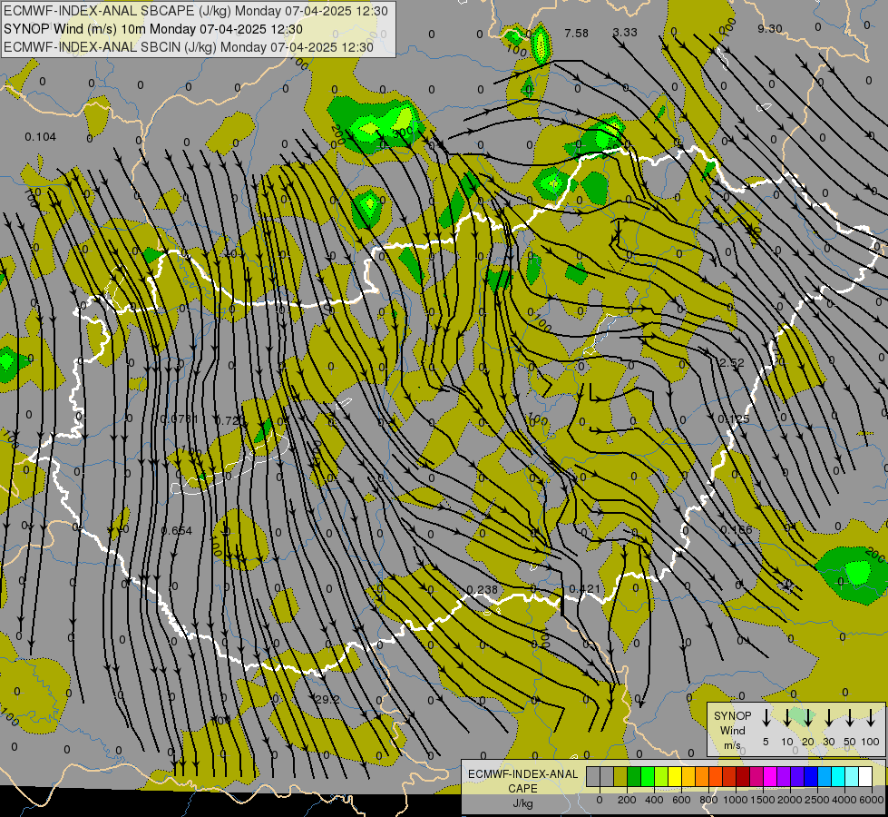
Task: Pick the pure blue CAPE legend swatch
Action: point(811,776)
